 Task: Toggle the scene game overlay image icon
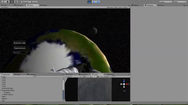coord(98,76)
